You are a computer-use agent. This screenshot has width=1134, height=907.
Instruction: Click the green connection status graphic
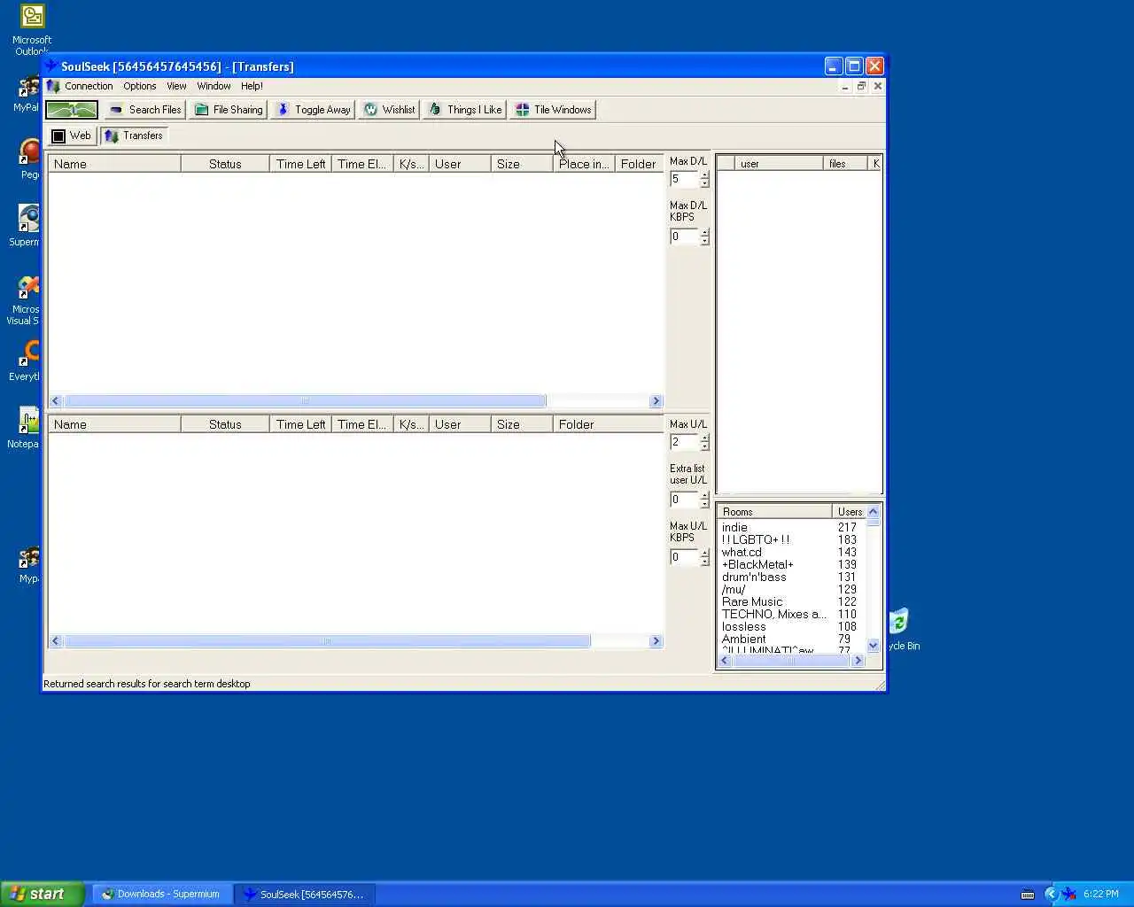72,110
